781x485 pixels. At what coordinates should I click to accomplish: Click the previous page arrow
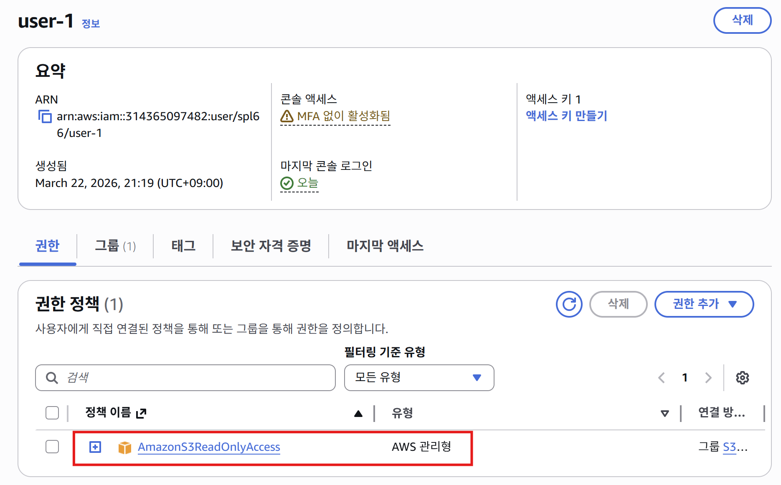[x=661, y=378]
